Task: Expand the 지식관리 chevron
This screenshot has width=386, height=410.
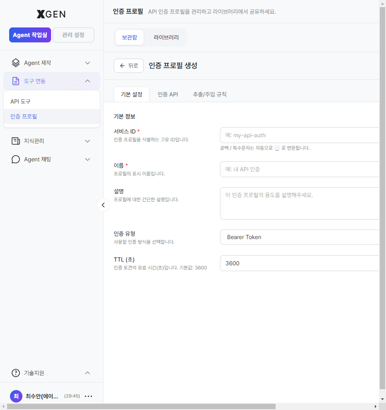Action: pos(88,141)
